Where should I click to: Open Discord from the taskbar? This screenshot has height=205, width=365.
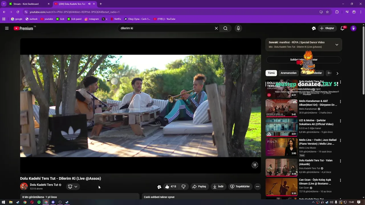53,202
